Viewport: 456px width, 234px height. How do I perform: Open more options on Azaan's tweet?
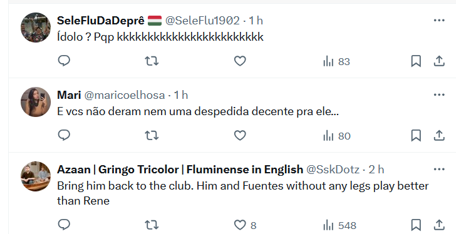[x=439, y=169]
